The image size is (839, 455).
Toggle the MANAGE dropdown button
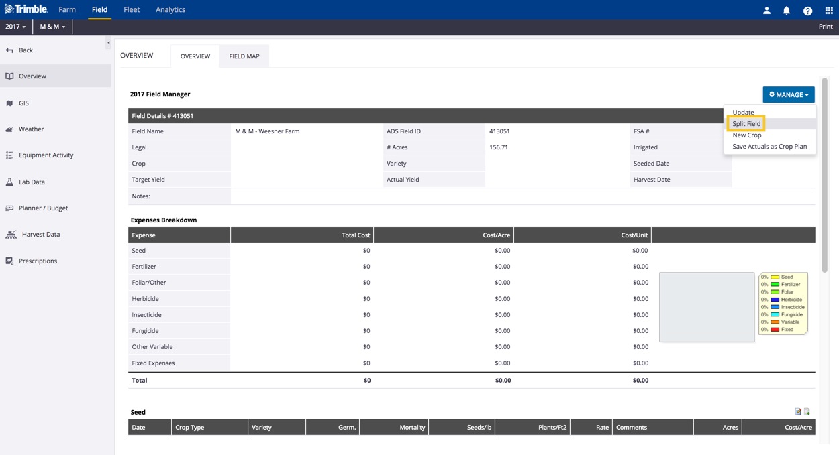pyautogui.click(x=788, y=95)
